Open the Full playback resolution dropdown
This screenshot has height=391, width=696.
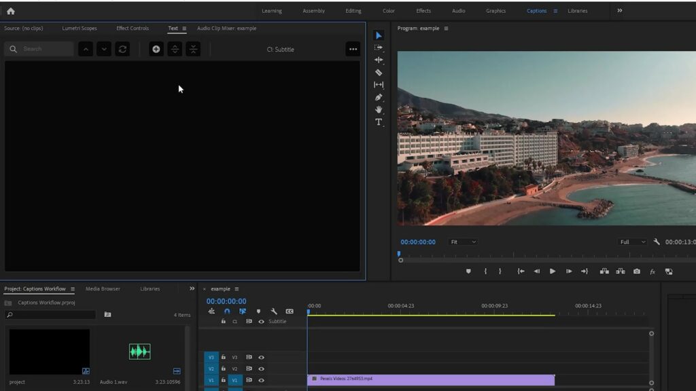(633, 242)
